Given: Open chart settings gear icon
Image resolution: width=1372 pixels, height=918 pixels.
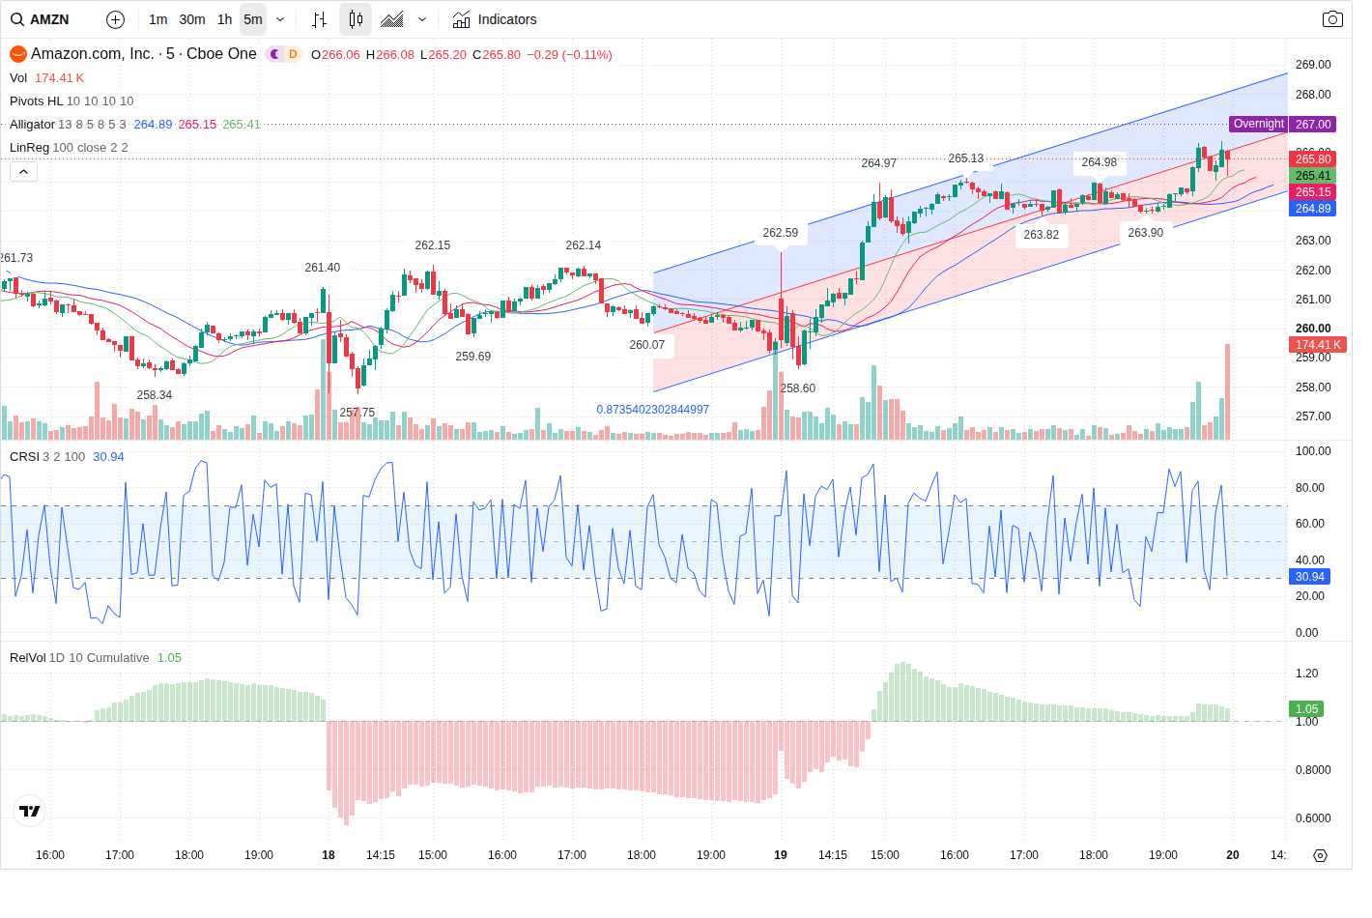Looking at the screenshot, I should pos(1320,855).
